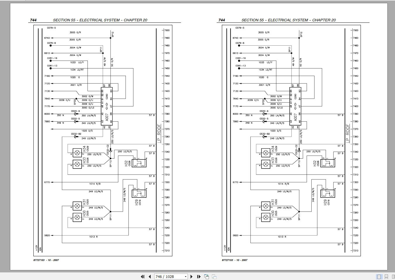Switch to single page view
The width and height of the screenshot is (395, 280).
(x=379, y=276)
